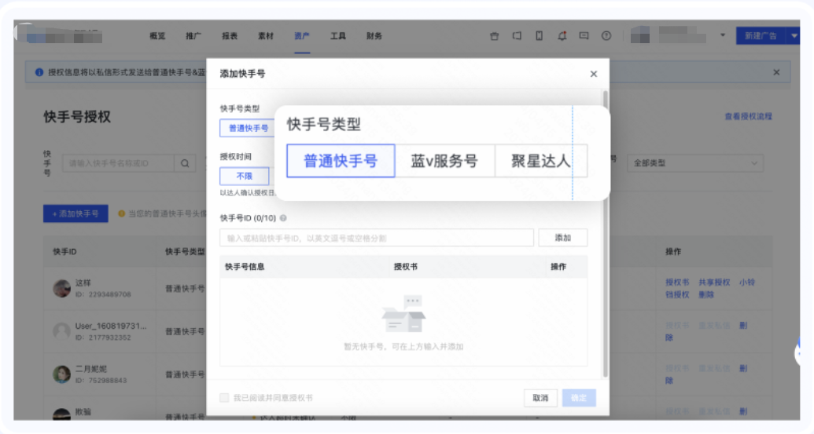The width and height of the screenshot is (814, 434).
Task: Click the 快手号授权 page title
Action: [x=77, y=117]
